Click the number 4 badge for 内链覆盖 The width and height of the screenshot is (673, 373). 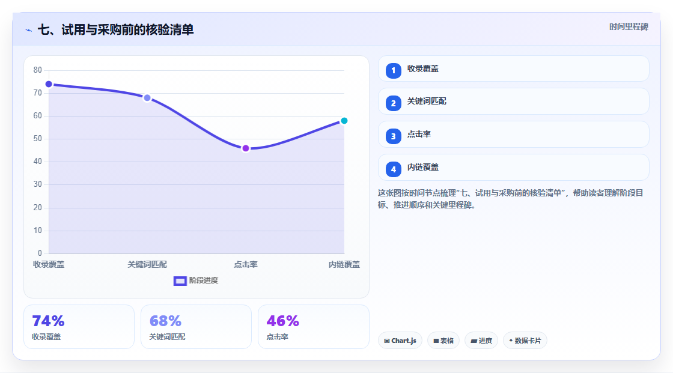tap(393, 169)
